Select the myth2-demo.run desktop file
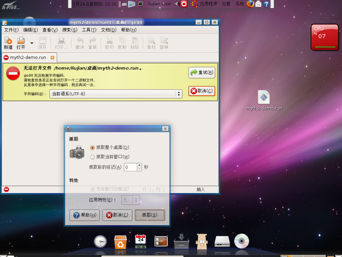The image size is (342, 257). pos(264,100)
